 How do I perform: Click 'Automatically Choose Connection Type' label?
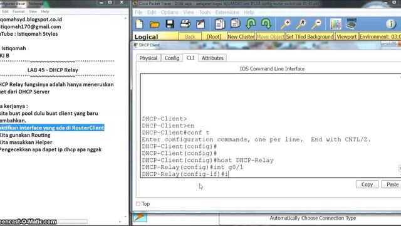pos(313,218)
